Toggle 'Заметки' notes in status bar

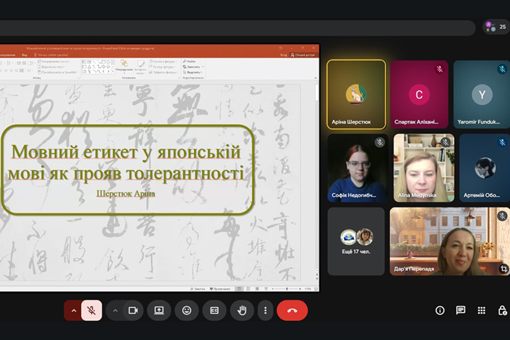coord(198,289)
